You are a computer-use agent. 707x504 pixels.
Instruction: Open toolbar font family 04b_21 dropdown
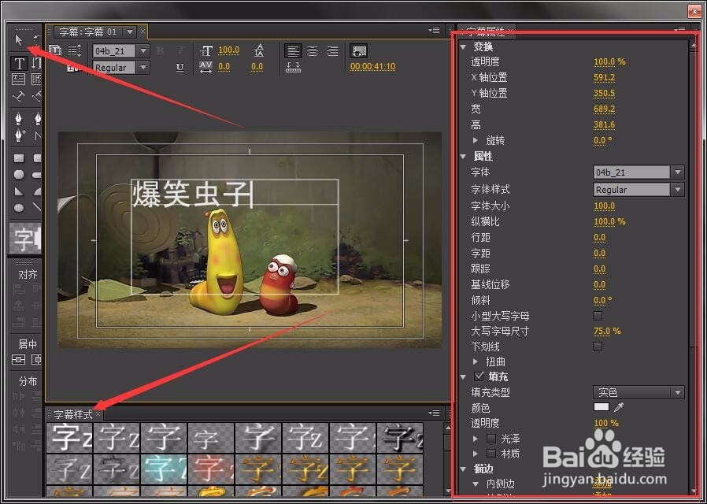point(143,50)
